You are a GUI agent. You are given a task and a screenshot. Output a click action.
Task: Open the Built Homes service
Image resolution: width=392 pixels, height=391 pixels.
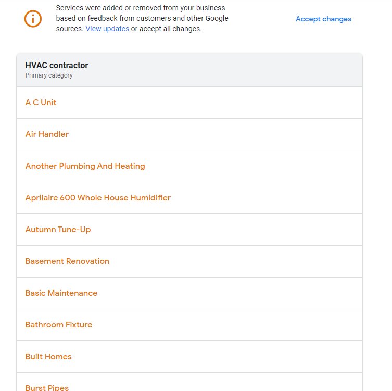tap(48, 357)
